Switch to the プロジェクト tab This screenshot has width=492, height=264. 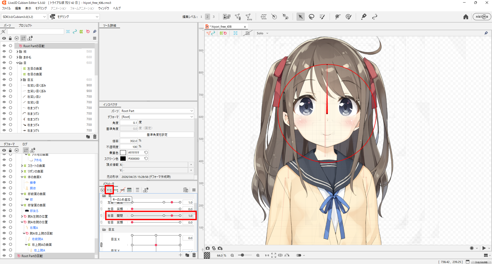pyautogui.click(x=25, y=25)
